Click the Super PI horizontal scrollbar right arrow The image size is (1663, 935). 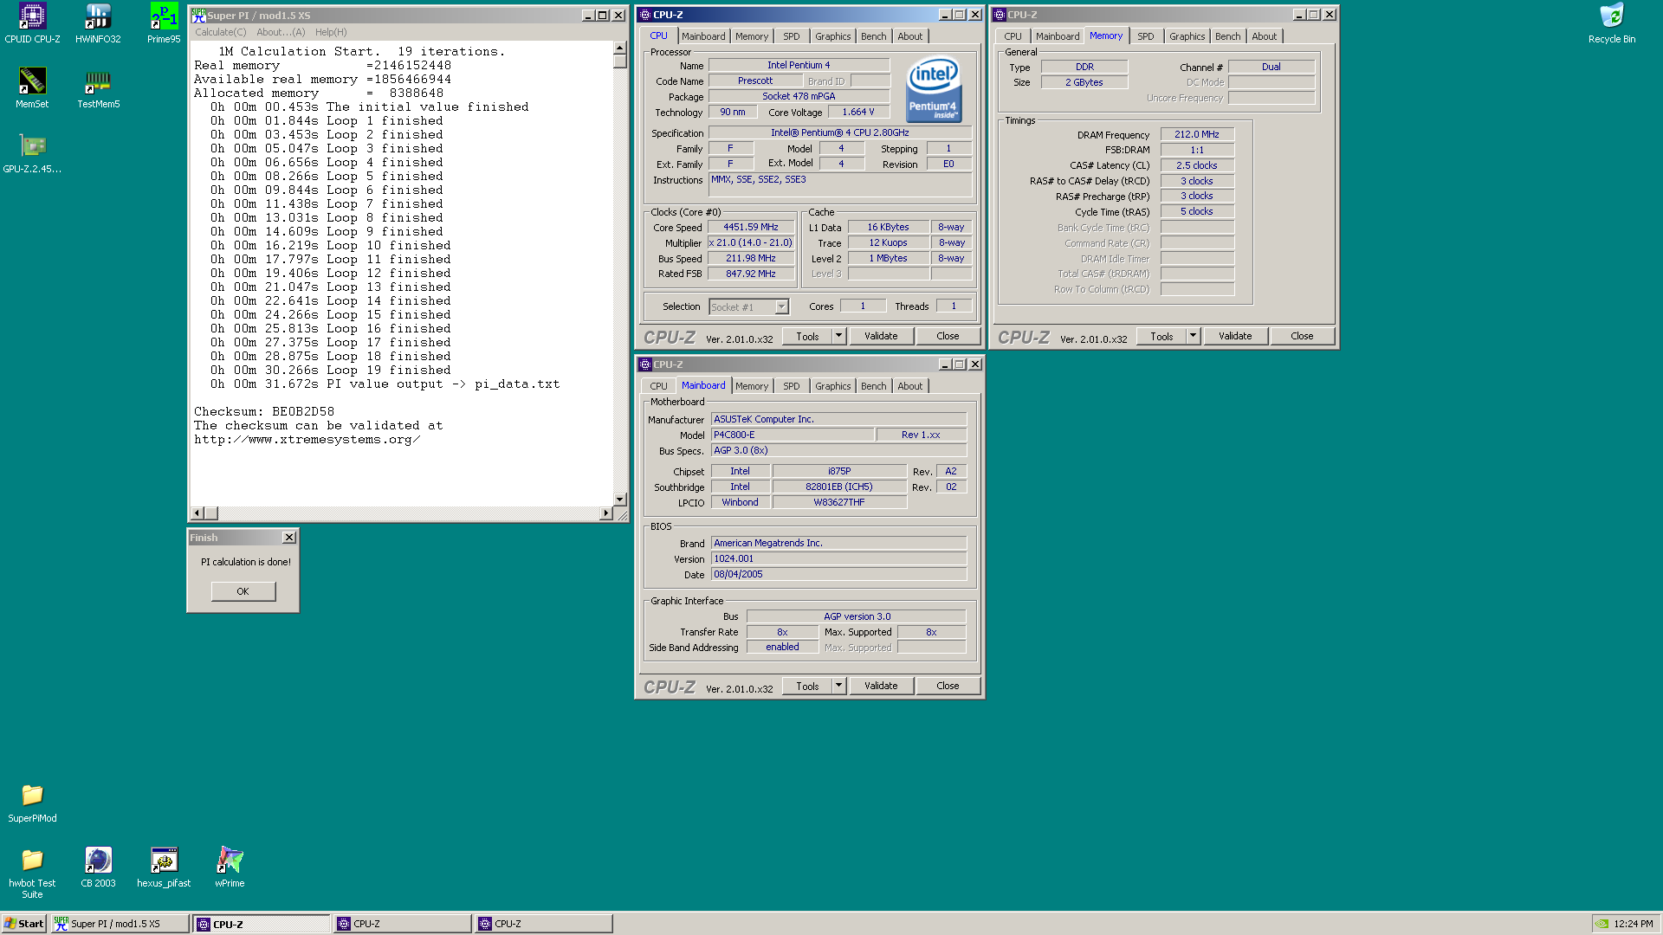tap(605, 513)
